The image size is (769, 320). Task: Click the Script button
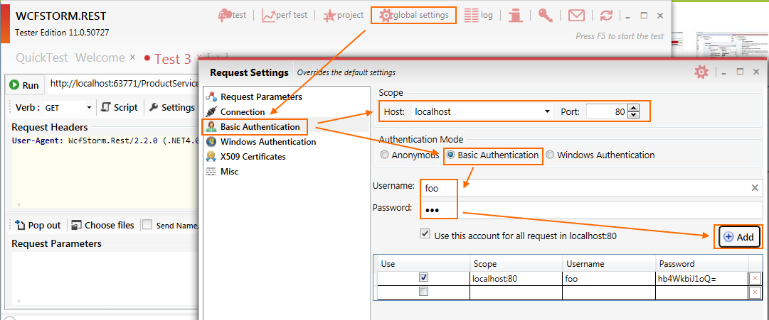[x=120, y=108]
